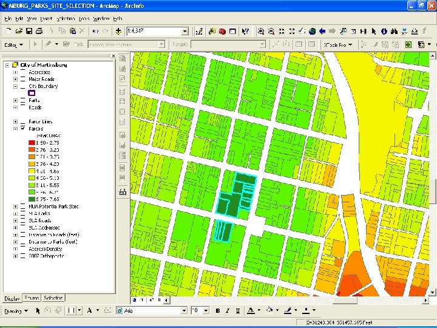Switch to the Selection tab
This screenshot has width=437, height=328.
pyautogui.click(x=53, y=298)
